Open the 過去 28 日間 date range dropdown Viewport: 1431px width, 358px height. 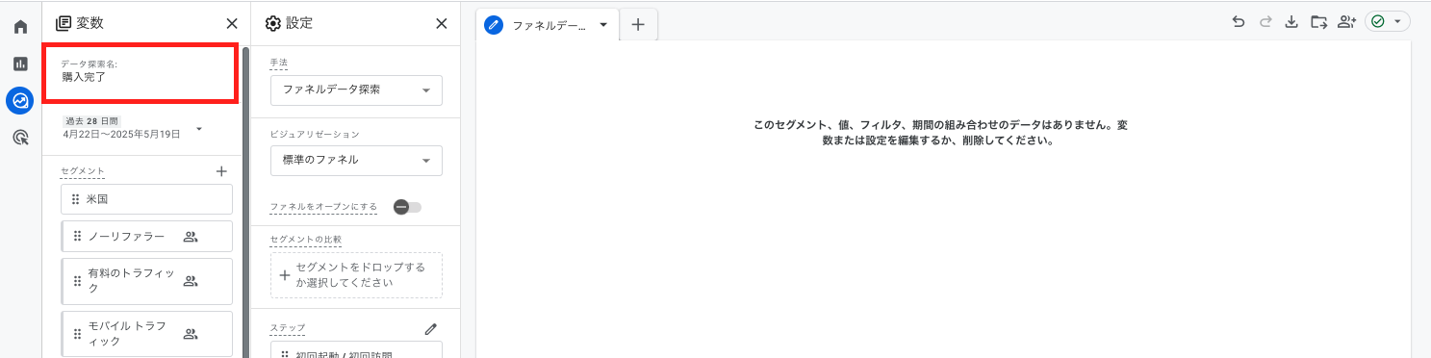click(x=133, y=128)
